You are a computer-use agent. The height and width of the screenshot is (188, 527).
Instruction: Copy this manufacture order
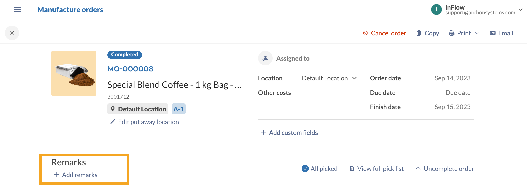coord(428,33)
